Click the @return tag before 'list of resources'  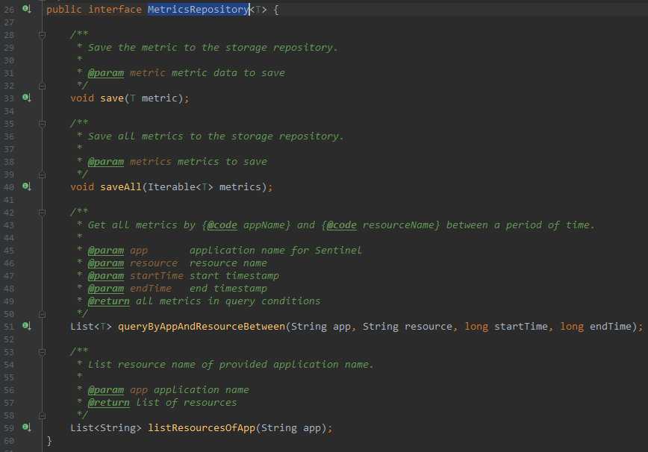click(109, 403)
